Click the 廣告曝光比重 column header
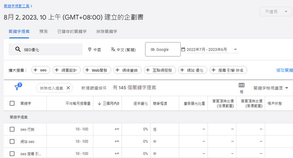The image size is (293, 158). pyautogui.click(x=194, y=103)
